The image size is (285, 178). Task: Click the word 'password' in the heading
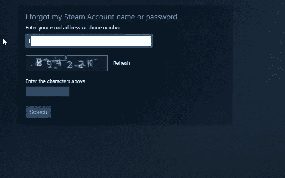tap(161, 17)
